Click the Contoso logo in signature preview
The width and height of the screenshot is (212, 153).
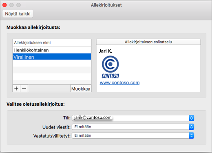110,67
